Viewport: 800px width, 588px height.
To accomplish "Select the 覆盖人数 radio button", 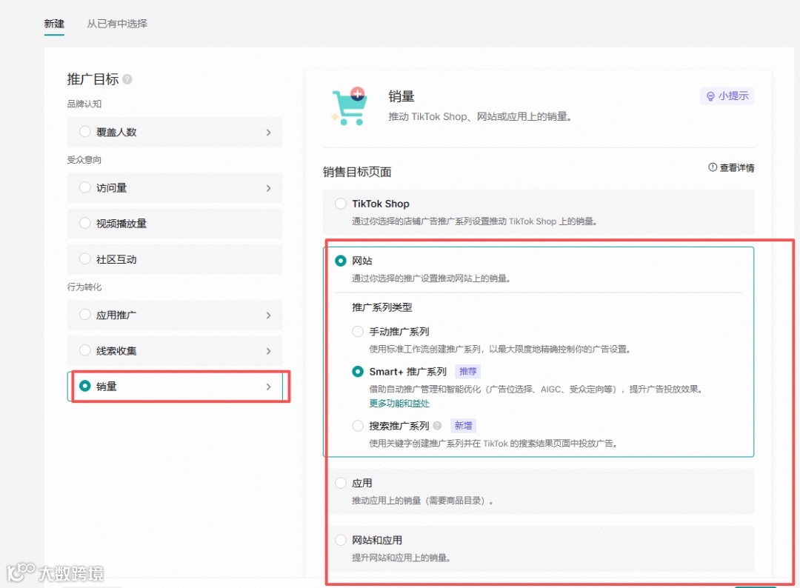I will coord(85,132).
